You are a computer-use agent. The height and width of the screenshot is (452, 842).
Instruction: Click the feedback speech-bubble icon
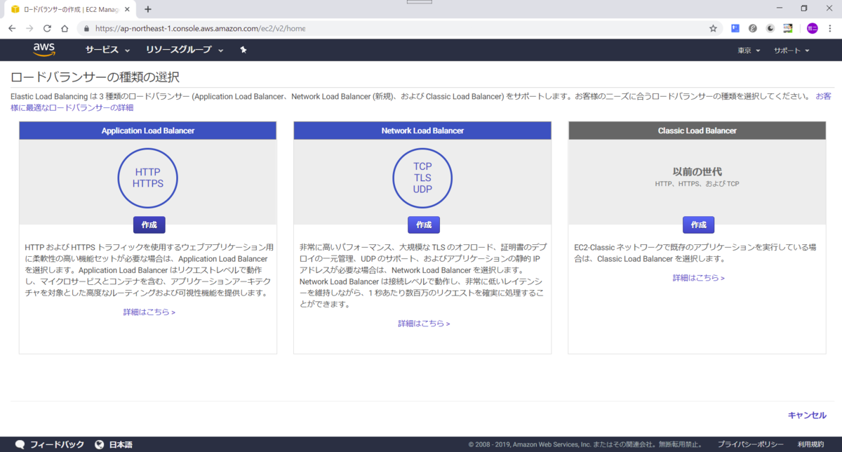click(19, 444)
